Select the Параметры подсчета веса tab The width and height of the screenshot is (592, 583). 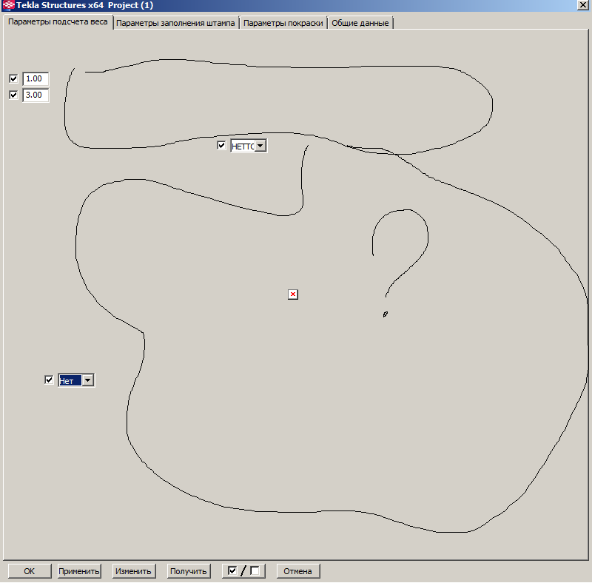pos(58,22)
